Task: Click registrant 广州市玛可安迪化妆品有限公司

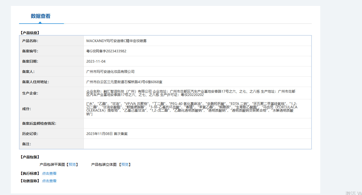Action: pyautogui.click(x=110, y=72)
